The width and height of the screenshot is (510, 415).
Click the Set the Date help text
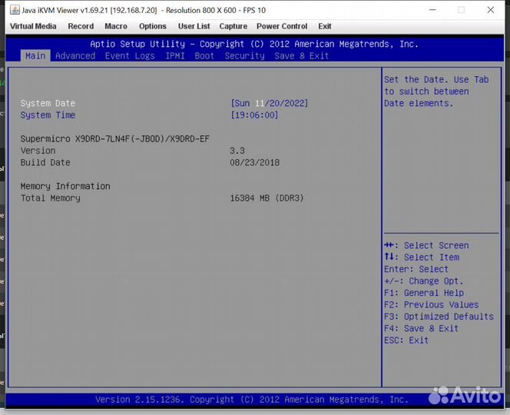(x=436, y=91)
